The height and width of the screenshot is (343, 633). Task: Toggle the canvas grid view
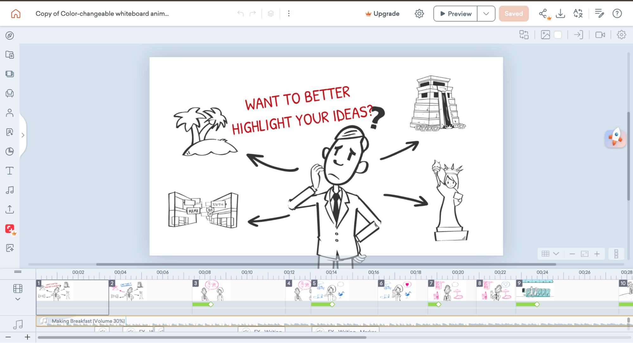pos(545,254)
